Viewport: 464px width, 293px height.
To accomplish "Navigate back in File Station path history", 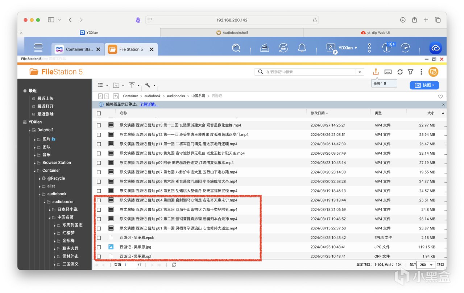I will 100,96.
